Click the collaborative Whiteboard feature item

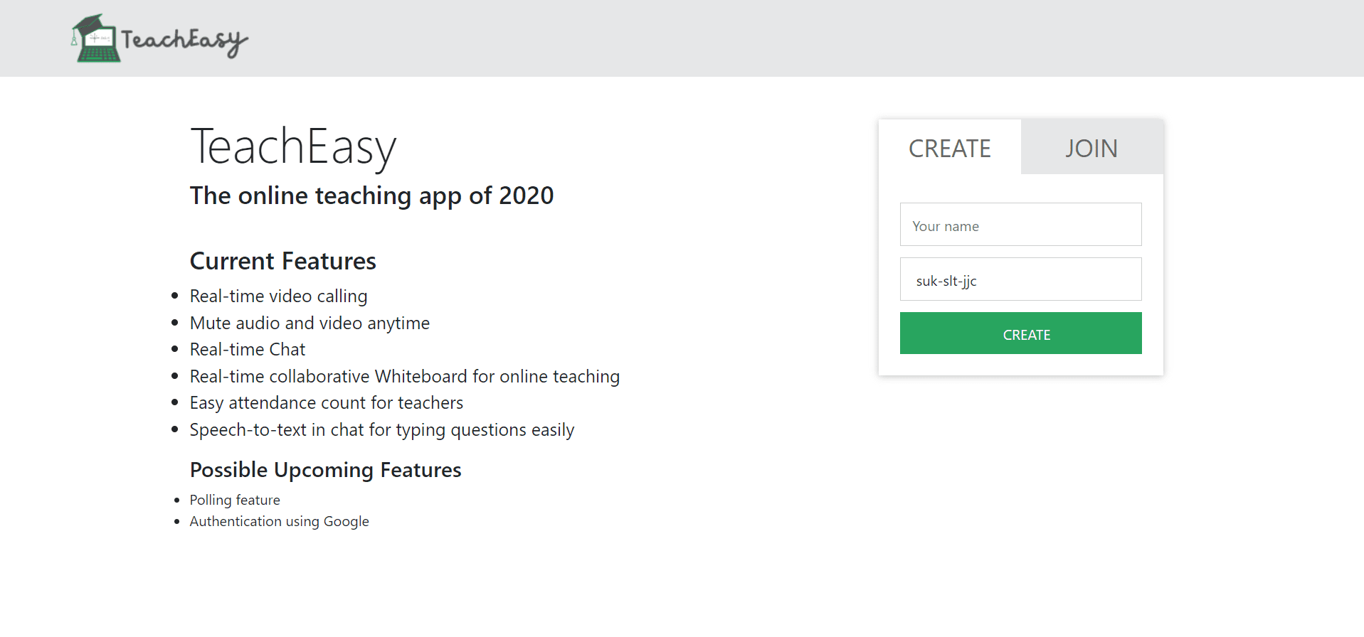click(x=404, y=376)
